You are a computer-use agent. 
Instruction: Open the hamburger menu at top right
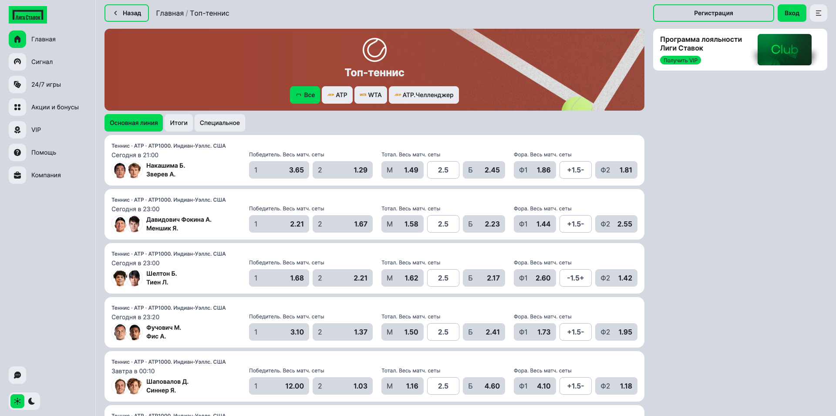click(x=818, y=13)
